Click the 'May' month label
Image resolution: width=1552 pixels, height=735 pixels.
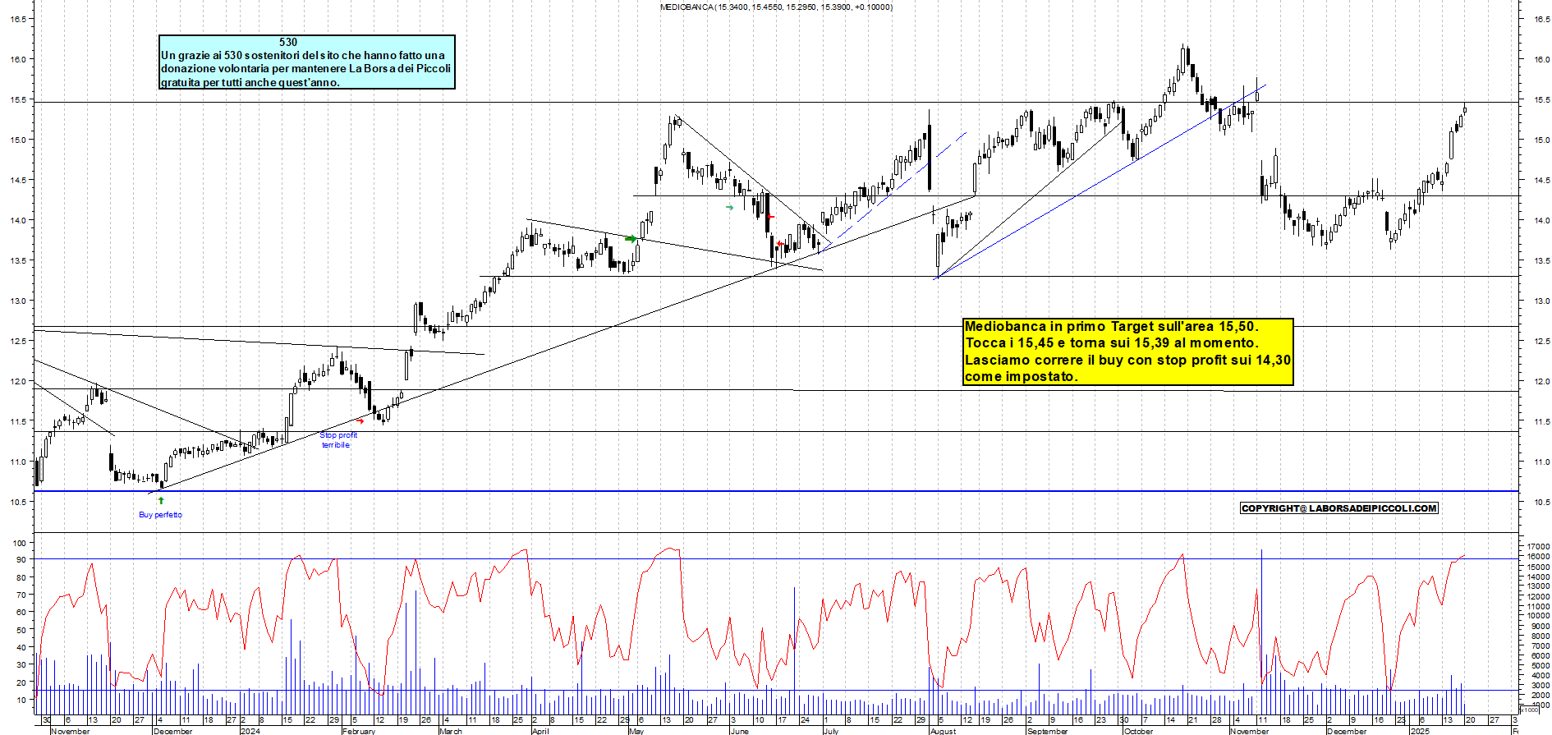(x=636, y=731)
